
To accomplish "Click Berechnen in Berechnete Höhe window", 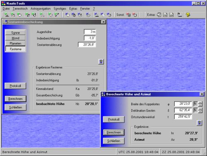I will (114, 132).
